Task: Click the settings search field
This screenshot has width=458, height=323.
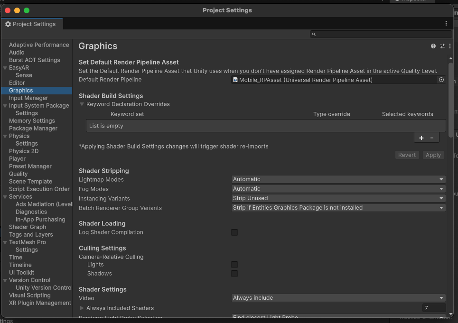Action: tap(381, 35)
